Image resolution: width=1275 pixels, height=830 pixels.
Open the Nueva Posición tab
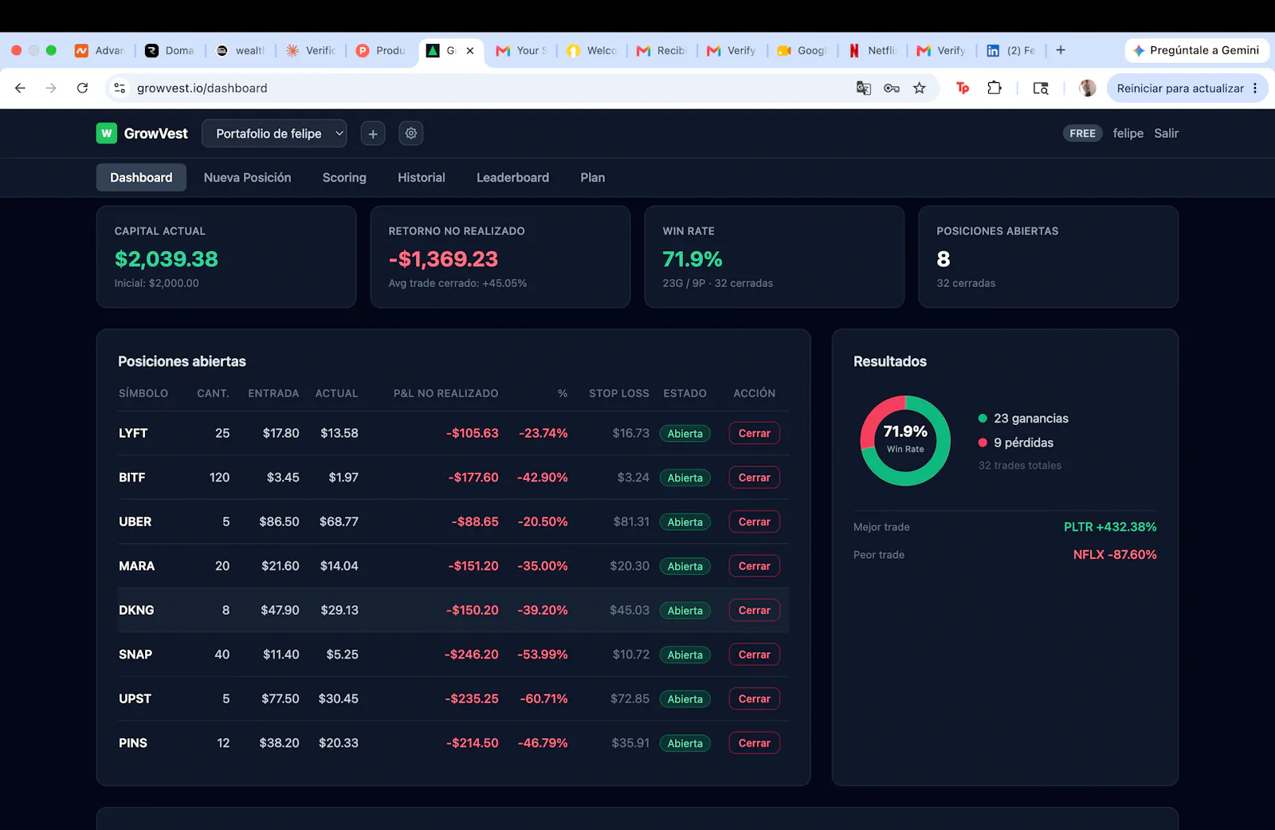247,177
